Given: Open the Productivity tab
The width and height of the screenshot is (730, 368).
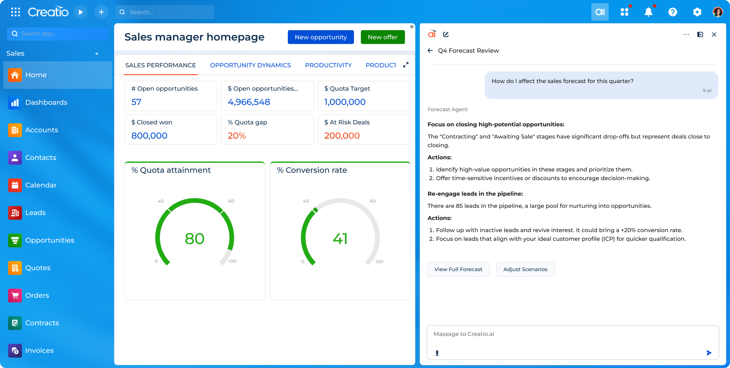Looking at the screenshot, I should [328, 65].
